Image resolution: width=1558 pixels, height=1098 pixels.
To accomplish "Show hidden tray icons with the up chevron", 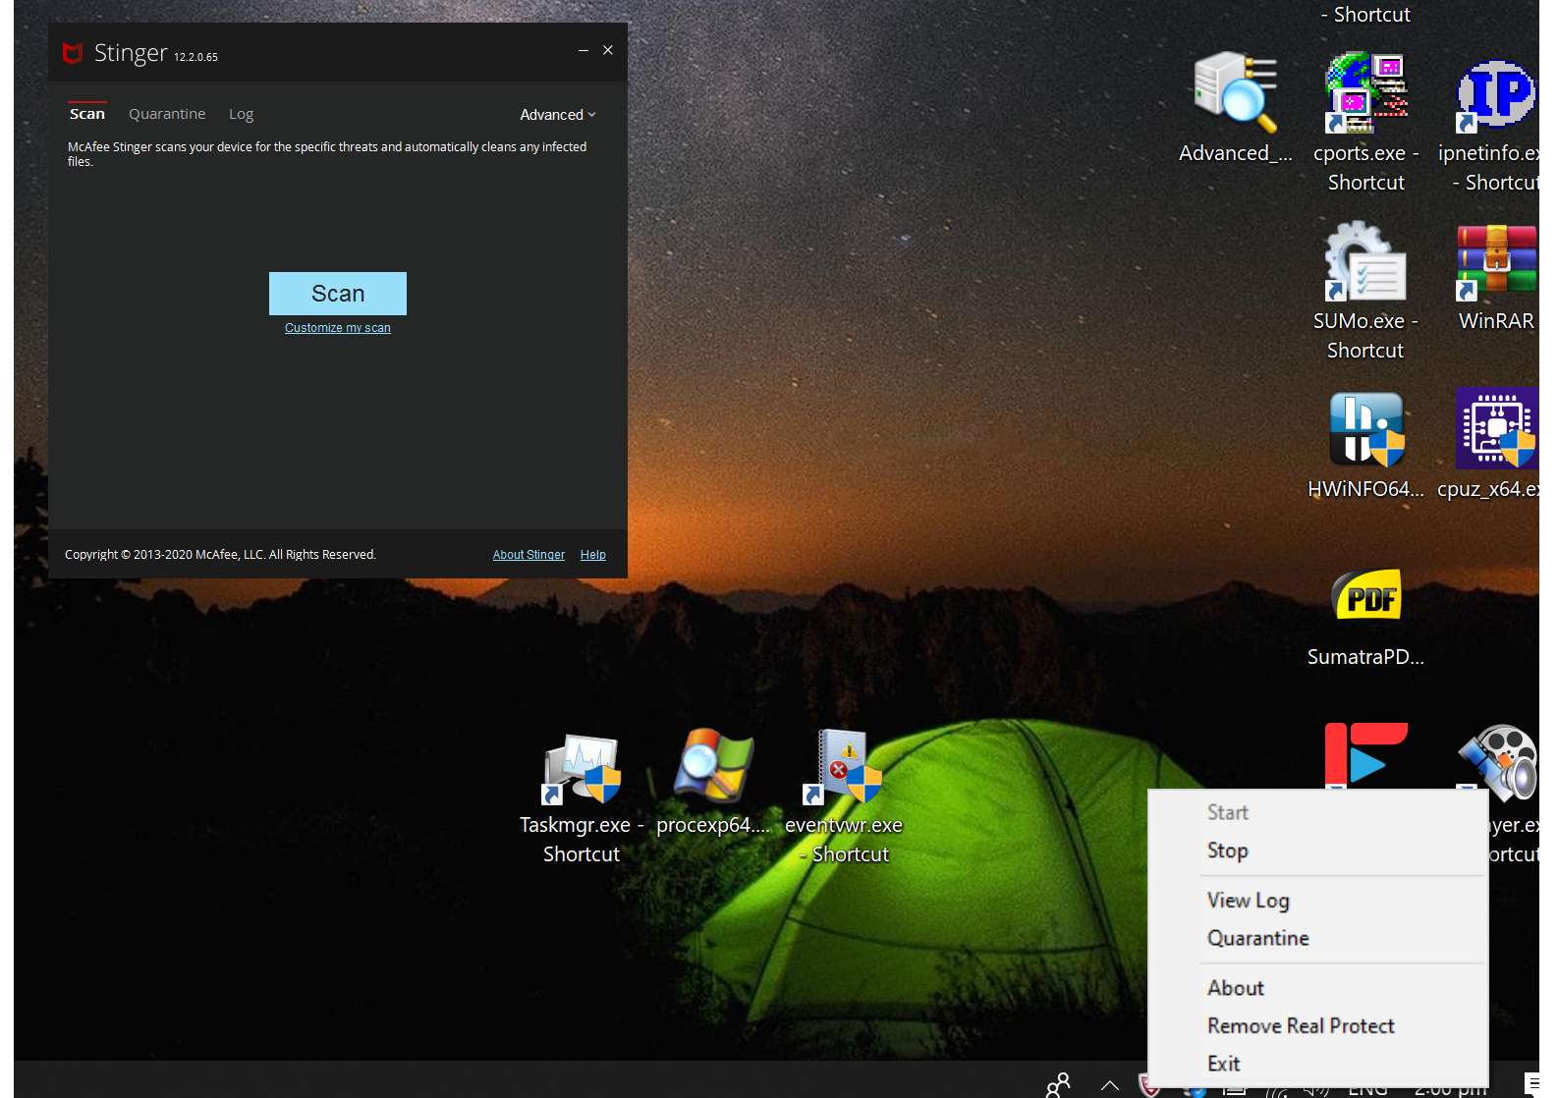I will 1110,1085.
